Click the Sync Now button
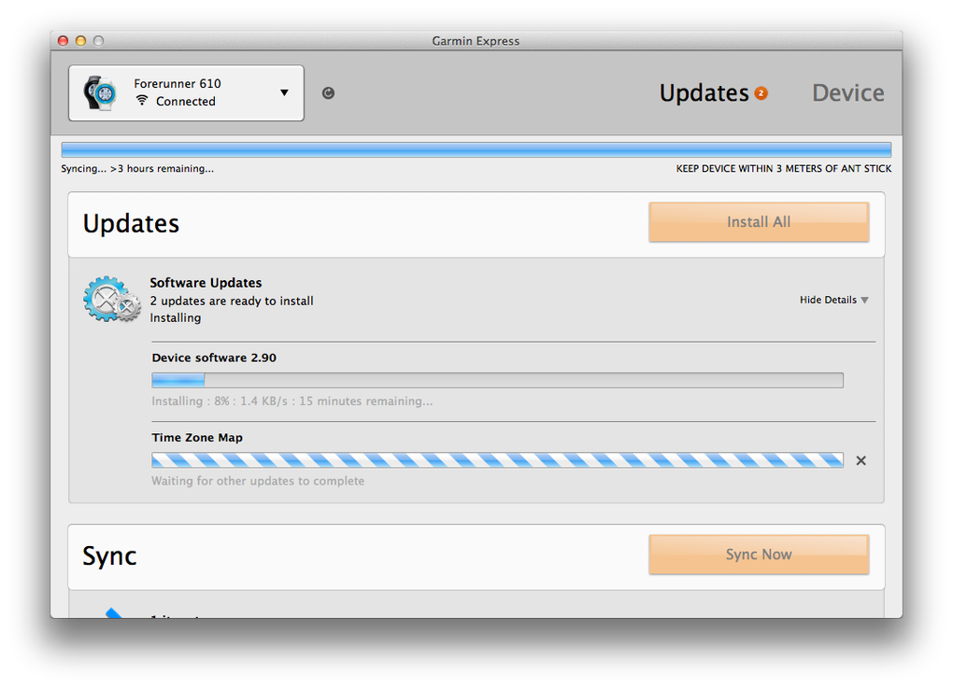 tap(759, 554)
